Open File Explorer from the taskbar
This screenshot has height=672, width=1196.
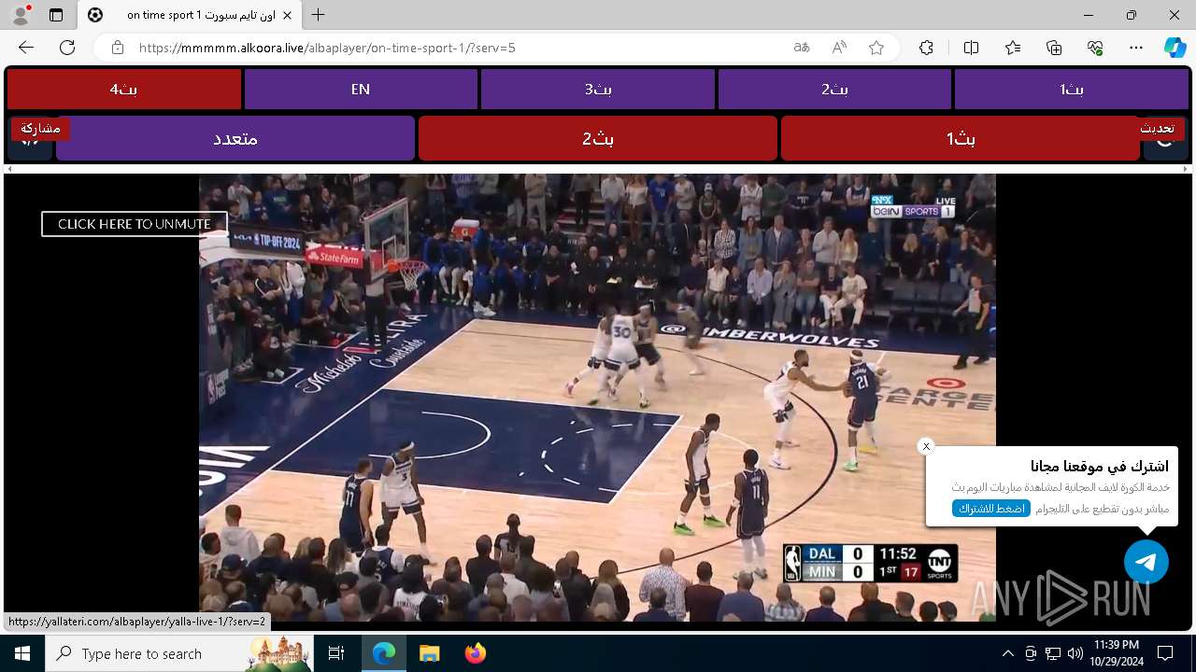[x=429, y=653]
